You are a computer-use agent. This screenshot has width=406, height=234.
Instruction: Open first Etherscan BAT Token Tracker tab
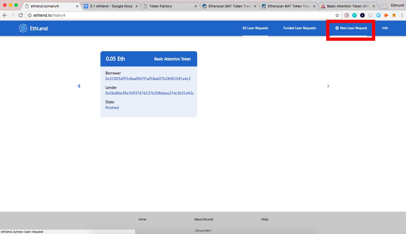point(230,6)
